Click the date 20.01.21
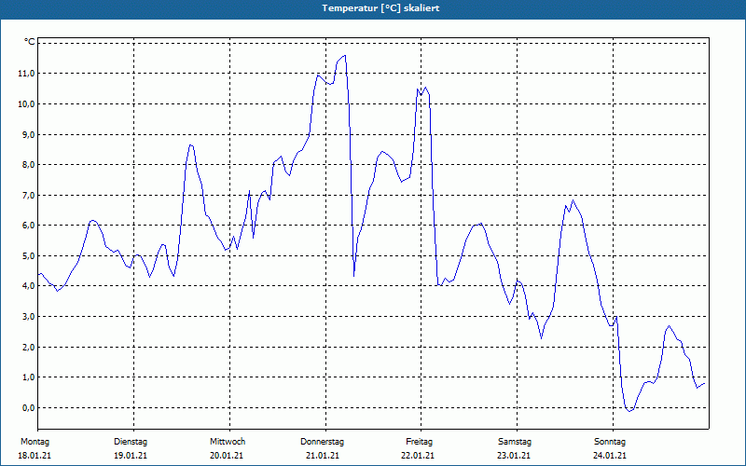 [x=227, y=456]
